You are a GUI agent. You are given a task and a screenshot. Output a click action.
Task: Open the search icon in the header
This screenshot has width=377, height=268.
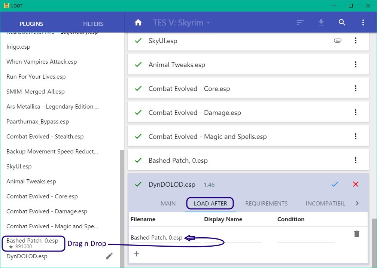[342, 22]
